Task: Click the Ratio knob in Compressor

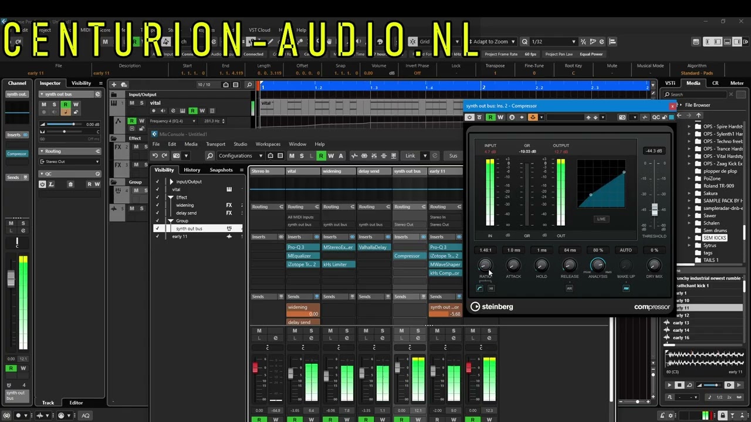Action: [485, 266]
